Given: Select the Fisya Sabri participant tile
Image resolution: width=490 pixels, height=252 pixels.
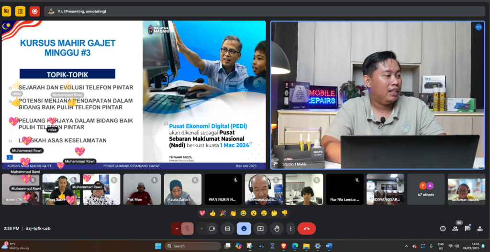Looking at the screenshot, I should tap(61, 189).
